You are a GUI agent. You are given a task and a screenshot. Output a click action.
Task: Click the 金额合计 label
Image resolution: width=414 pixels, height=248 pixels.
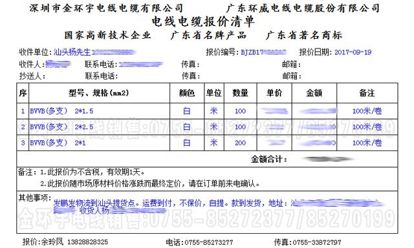pos(269,159)
